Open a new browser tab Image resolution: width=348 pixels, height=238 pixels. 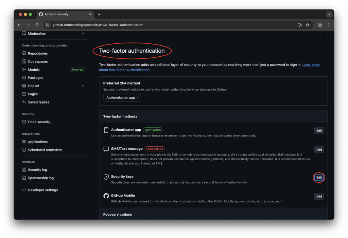point(99,14)
